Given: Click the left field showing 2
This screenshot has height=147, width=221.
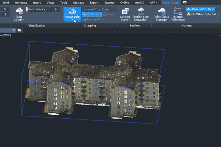Looking at the screenshot, I should (5, 14).
